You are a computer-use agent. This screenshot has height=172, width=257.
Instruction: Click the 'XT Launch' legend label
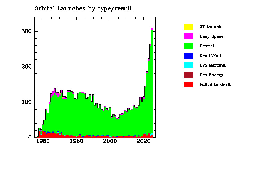(210, 27)
